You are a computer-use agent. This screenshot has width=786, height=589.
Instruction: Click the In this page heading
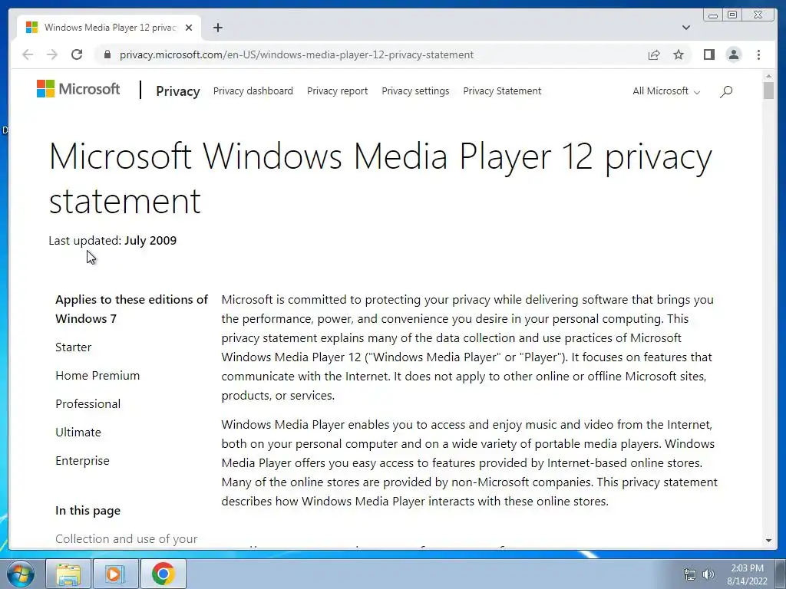point(88,510)
